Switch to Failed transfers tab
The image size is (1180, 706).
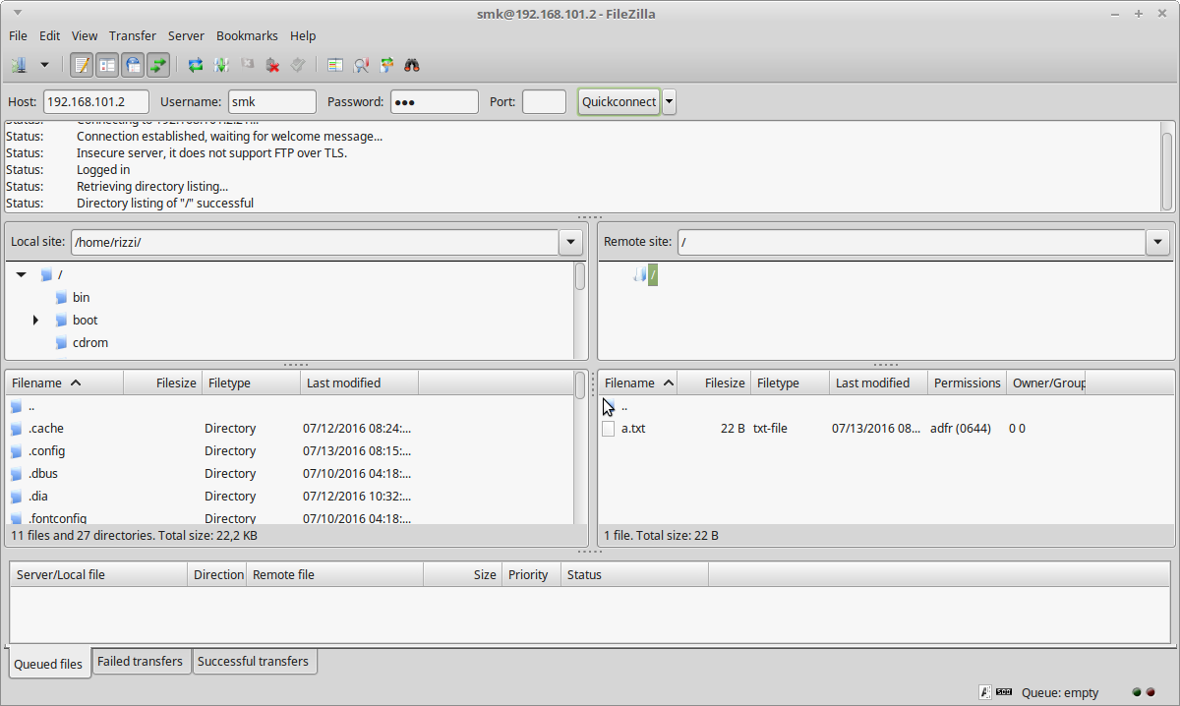(140, 662)
